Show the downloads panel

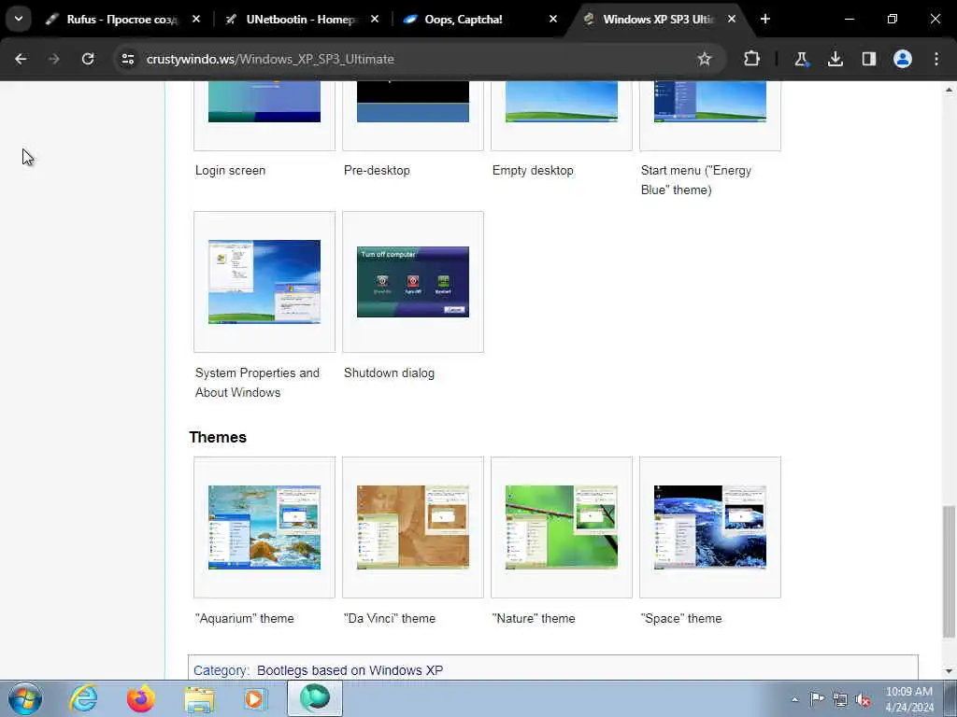[x=835, y=59]
